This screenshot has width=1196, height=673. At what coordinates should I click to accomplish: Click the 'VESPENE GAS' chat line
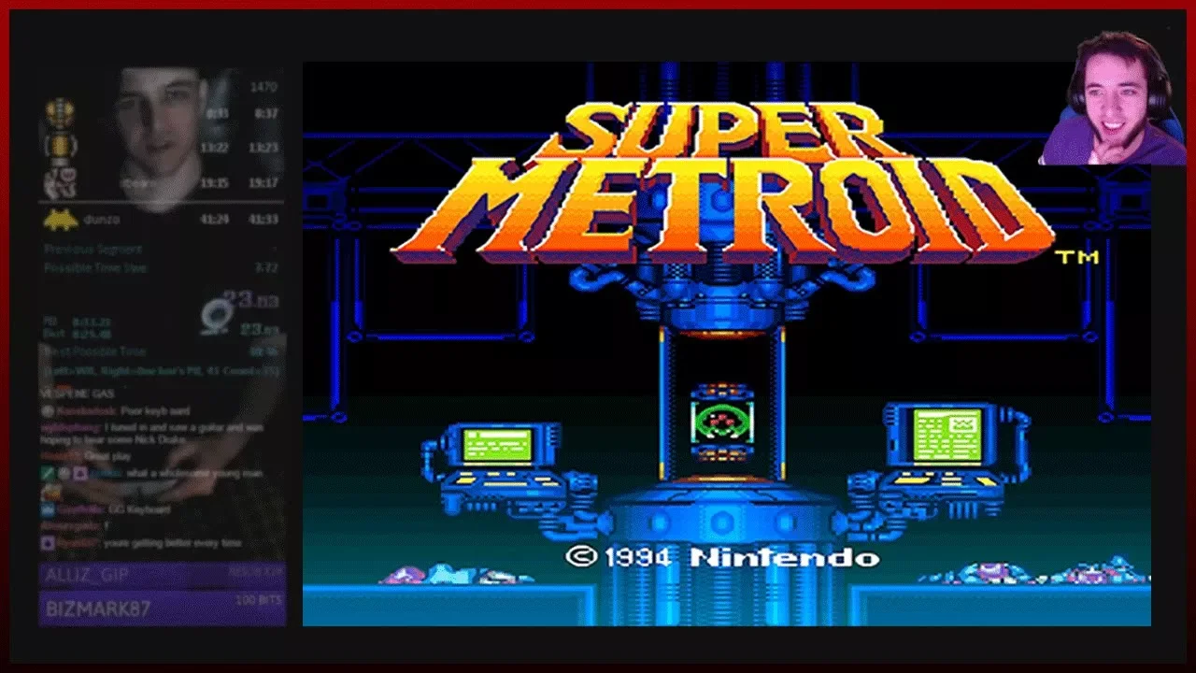77,394
